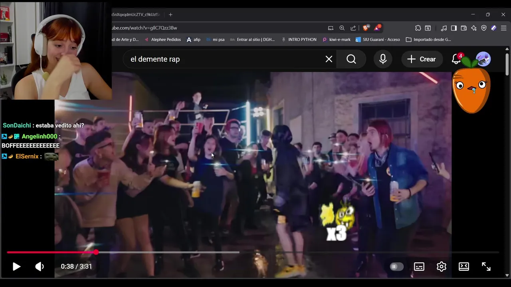Click the tab search toolbar icon
511x287 pixels.
[x=428, y=28]
